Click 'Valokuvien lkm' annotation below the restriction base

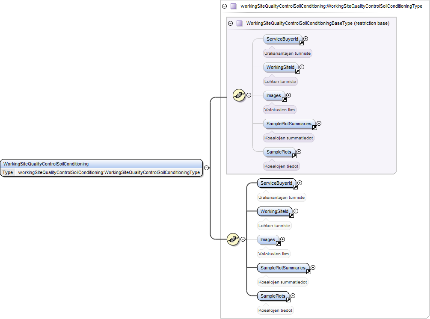(x=274, y=254)
